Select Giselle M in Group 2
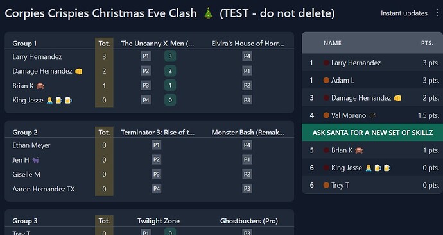The image size is (443, 235). (x=26, y=174)
